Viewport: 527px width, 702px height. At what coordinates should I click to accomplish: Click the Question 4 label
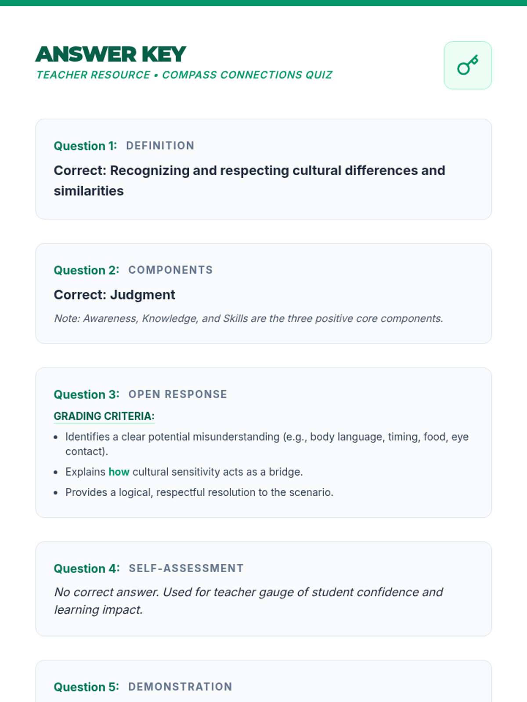click(87, 568)
